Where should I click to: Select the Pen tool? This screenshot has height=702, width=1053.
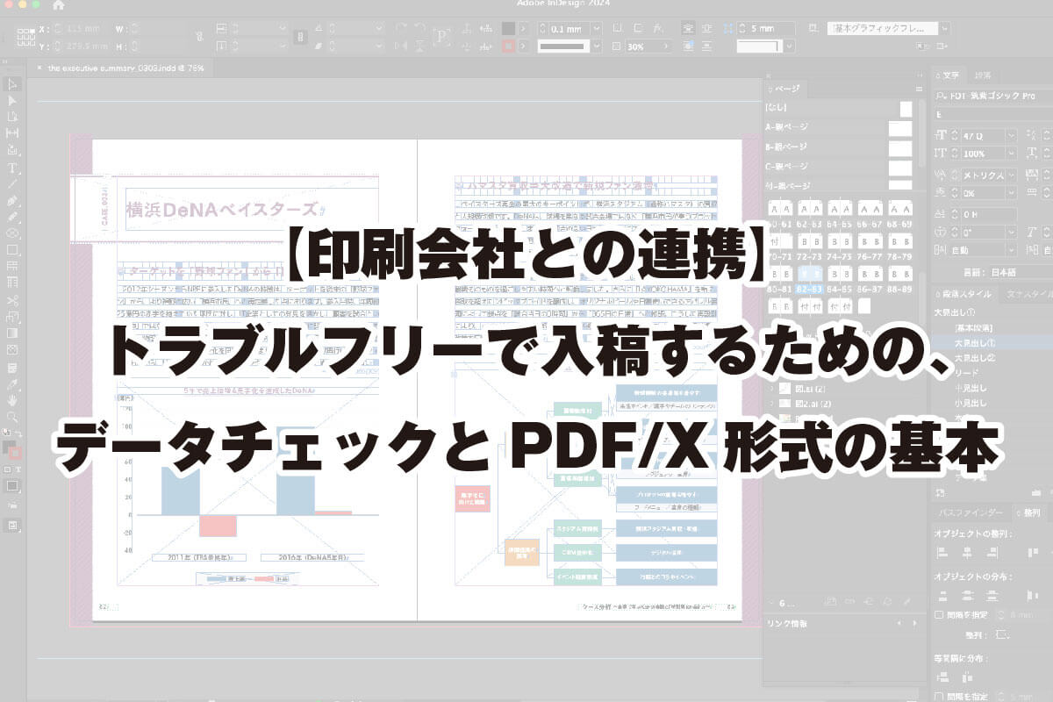pyautogui.click(x=12, y=201)
